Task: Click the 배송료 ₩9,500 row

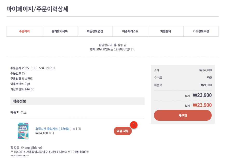Action: click(183, 85)
